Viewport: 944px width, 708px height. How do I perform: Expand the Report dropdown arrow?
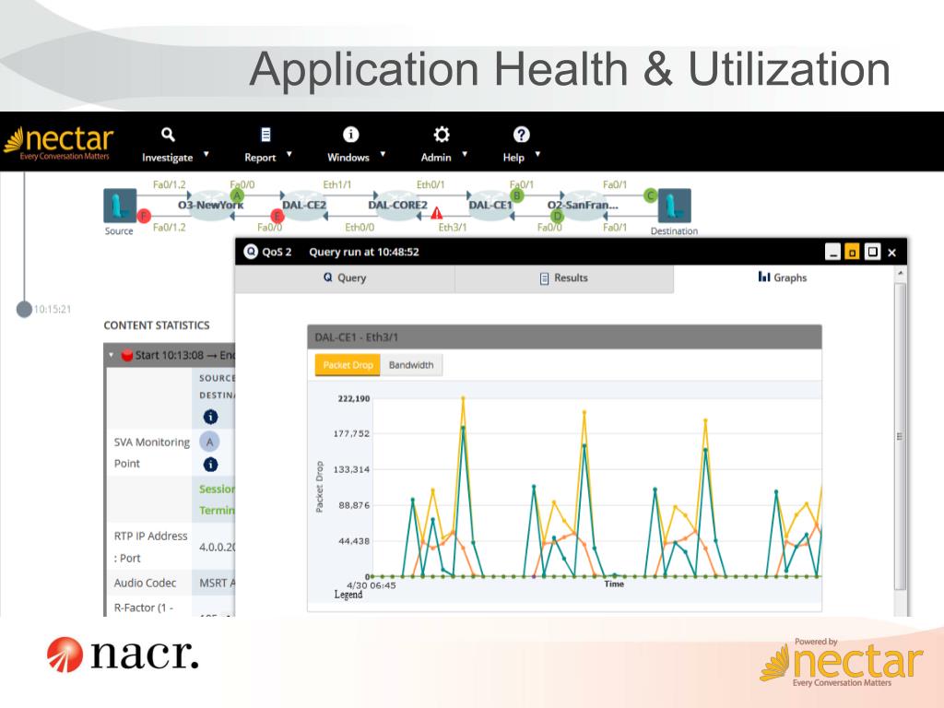pos(289,154)
